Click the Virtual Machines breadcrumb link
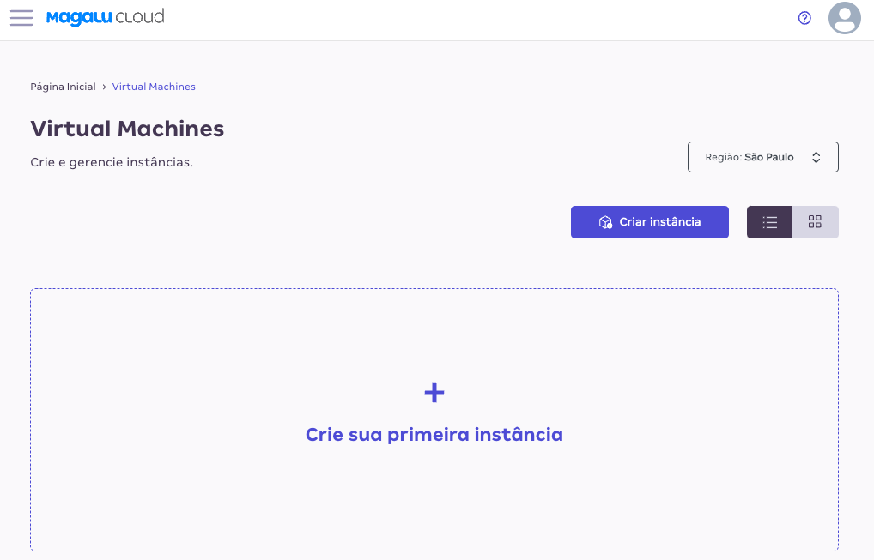 pyautogui.click(x=154, y=87)
